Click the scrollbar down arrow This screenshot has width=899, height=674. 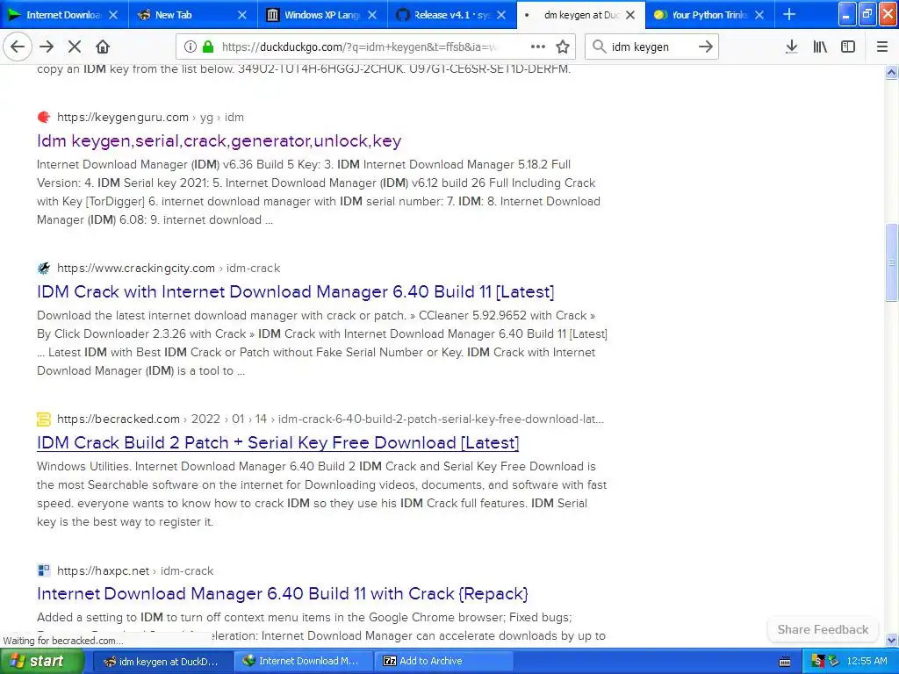891,640
